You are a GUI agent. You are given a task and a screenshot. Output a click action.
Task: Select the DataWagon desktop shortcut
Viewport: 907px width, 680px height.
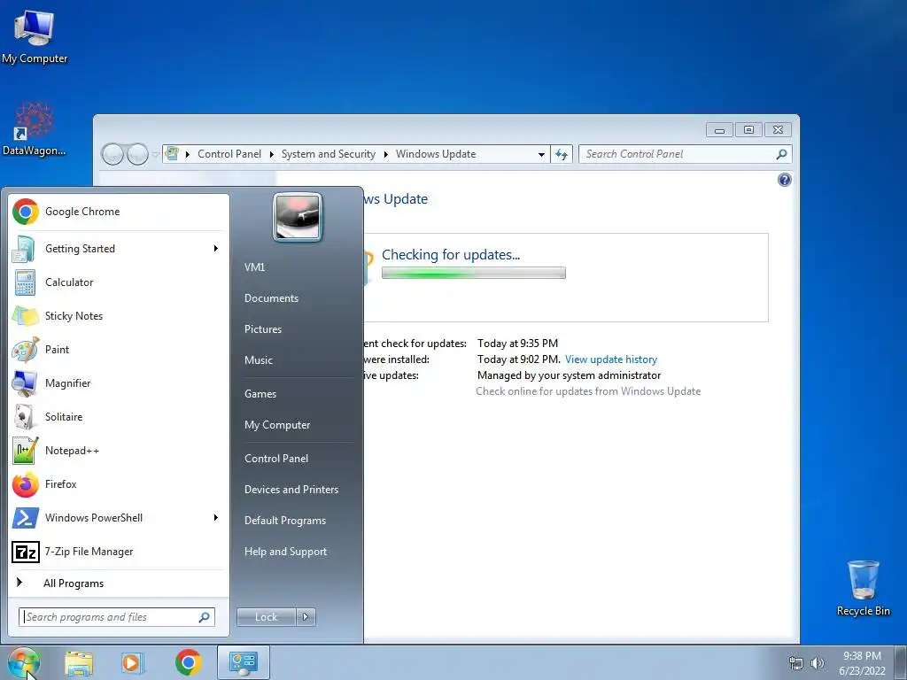click(35, 129)
